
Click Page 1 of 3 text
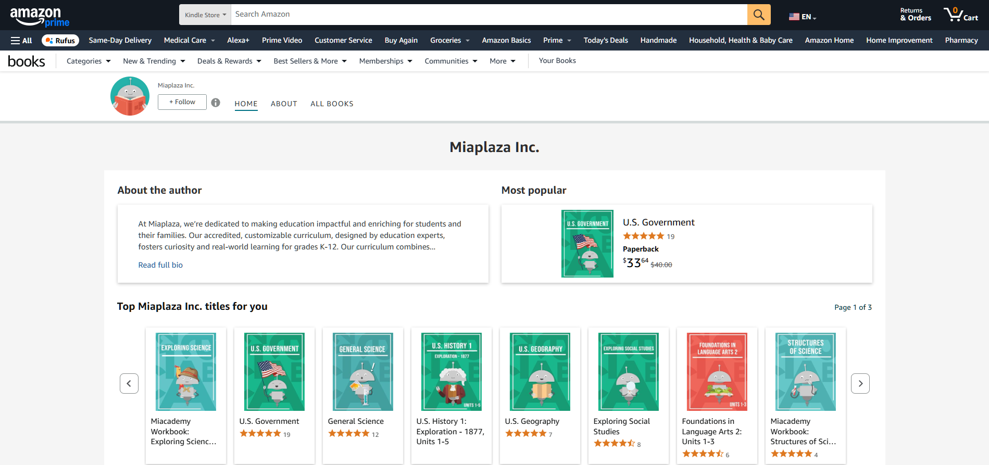853,307
